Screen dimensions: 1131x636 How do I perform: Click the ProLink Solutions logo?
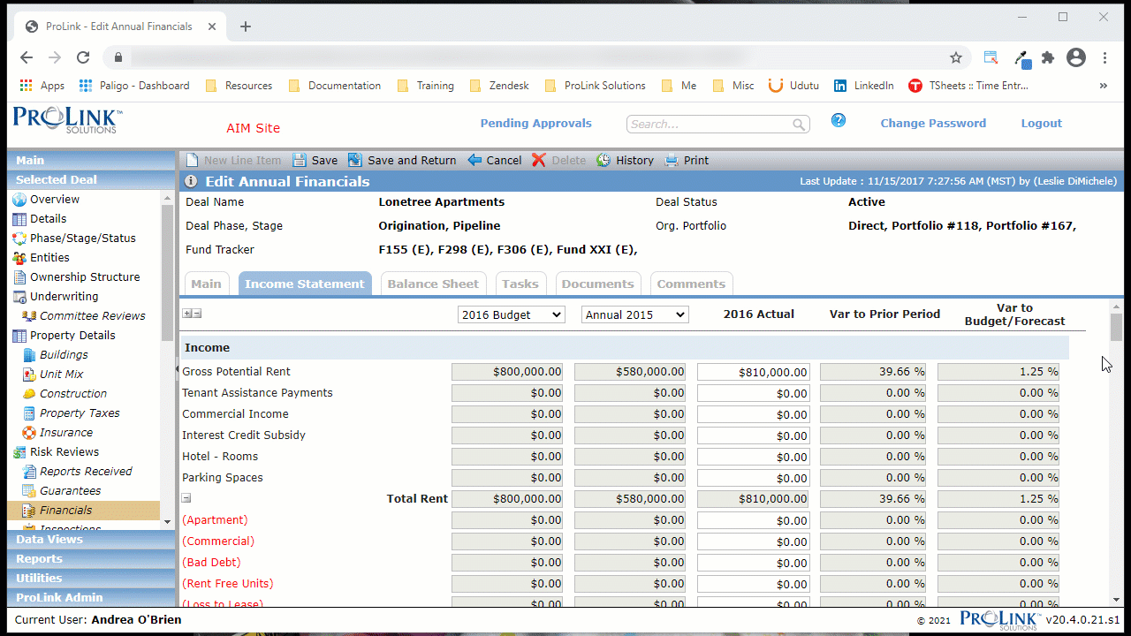[67, 120]
